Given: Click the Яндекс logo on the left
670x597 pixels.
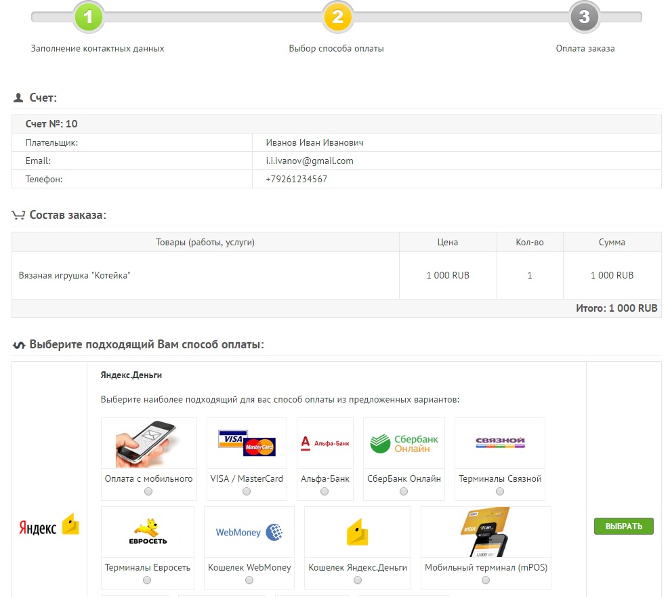Looking at the screenshot, I should [49, 527].
